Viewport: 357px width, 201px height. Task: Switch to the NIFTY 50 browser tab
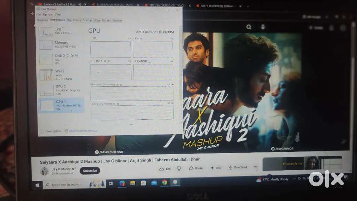[x=214, y=6]
